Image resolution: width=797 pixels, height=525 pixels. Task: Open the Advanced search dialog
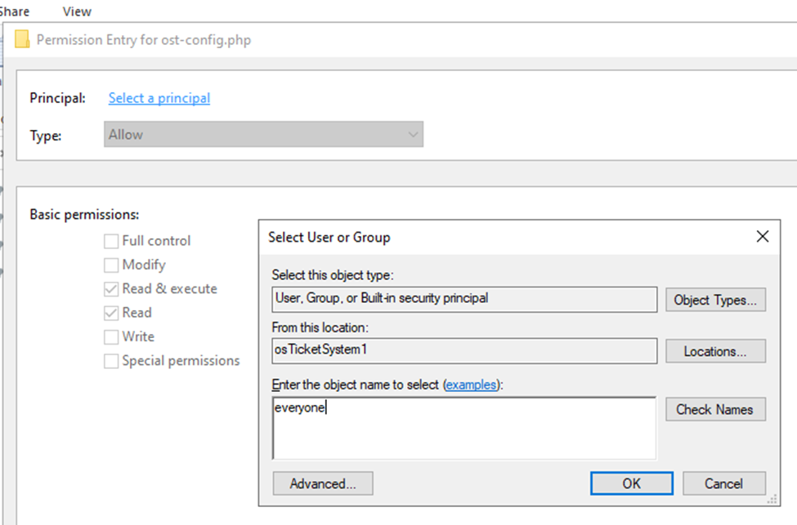click(x=322, y=483)
